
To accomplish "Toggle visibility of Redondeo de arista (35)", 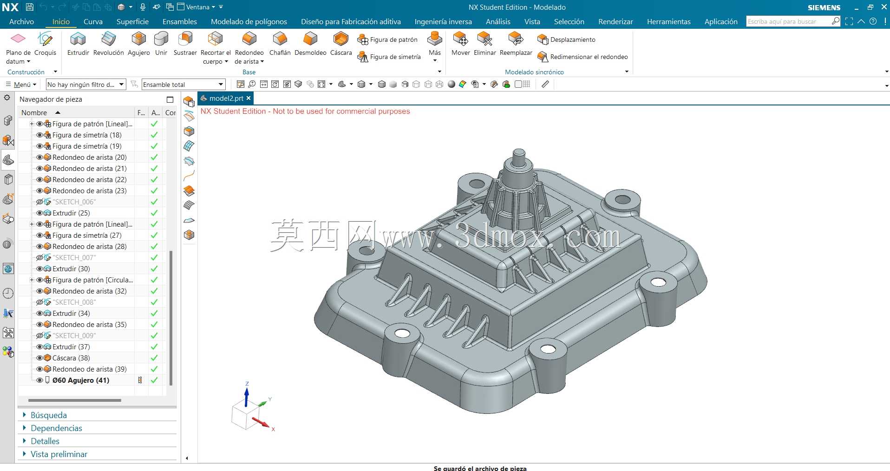I will [39, 325].
